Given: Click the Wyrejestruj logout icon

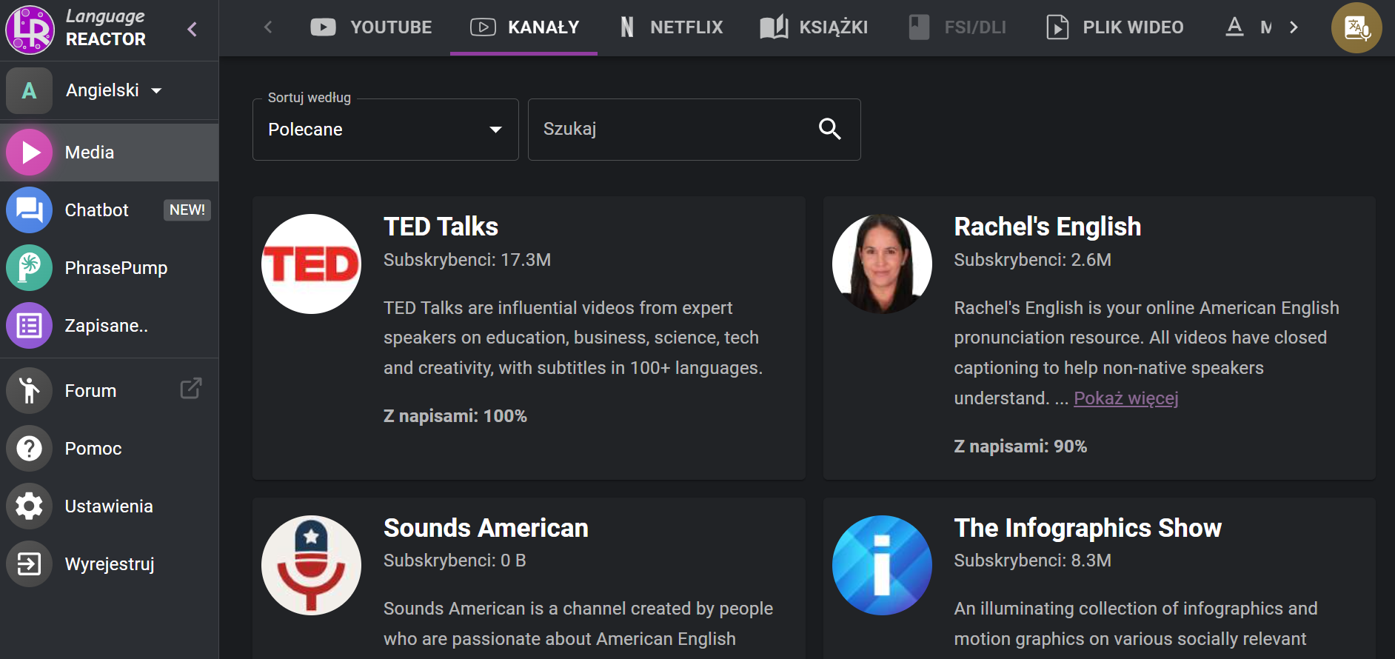Looking at the screenshot, I should pyautogui.click(x=30, y=564).
